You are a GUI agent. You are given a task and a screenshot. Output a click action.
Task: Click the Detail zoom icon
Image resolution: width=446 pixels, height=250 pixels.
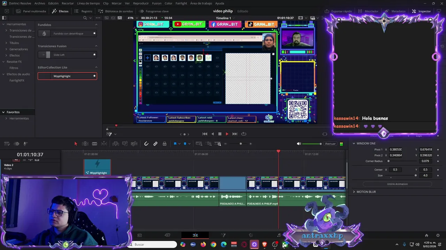pyautogui.click(x=209, y=144)
